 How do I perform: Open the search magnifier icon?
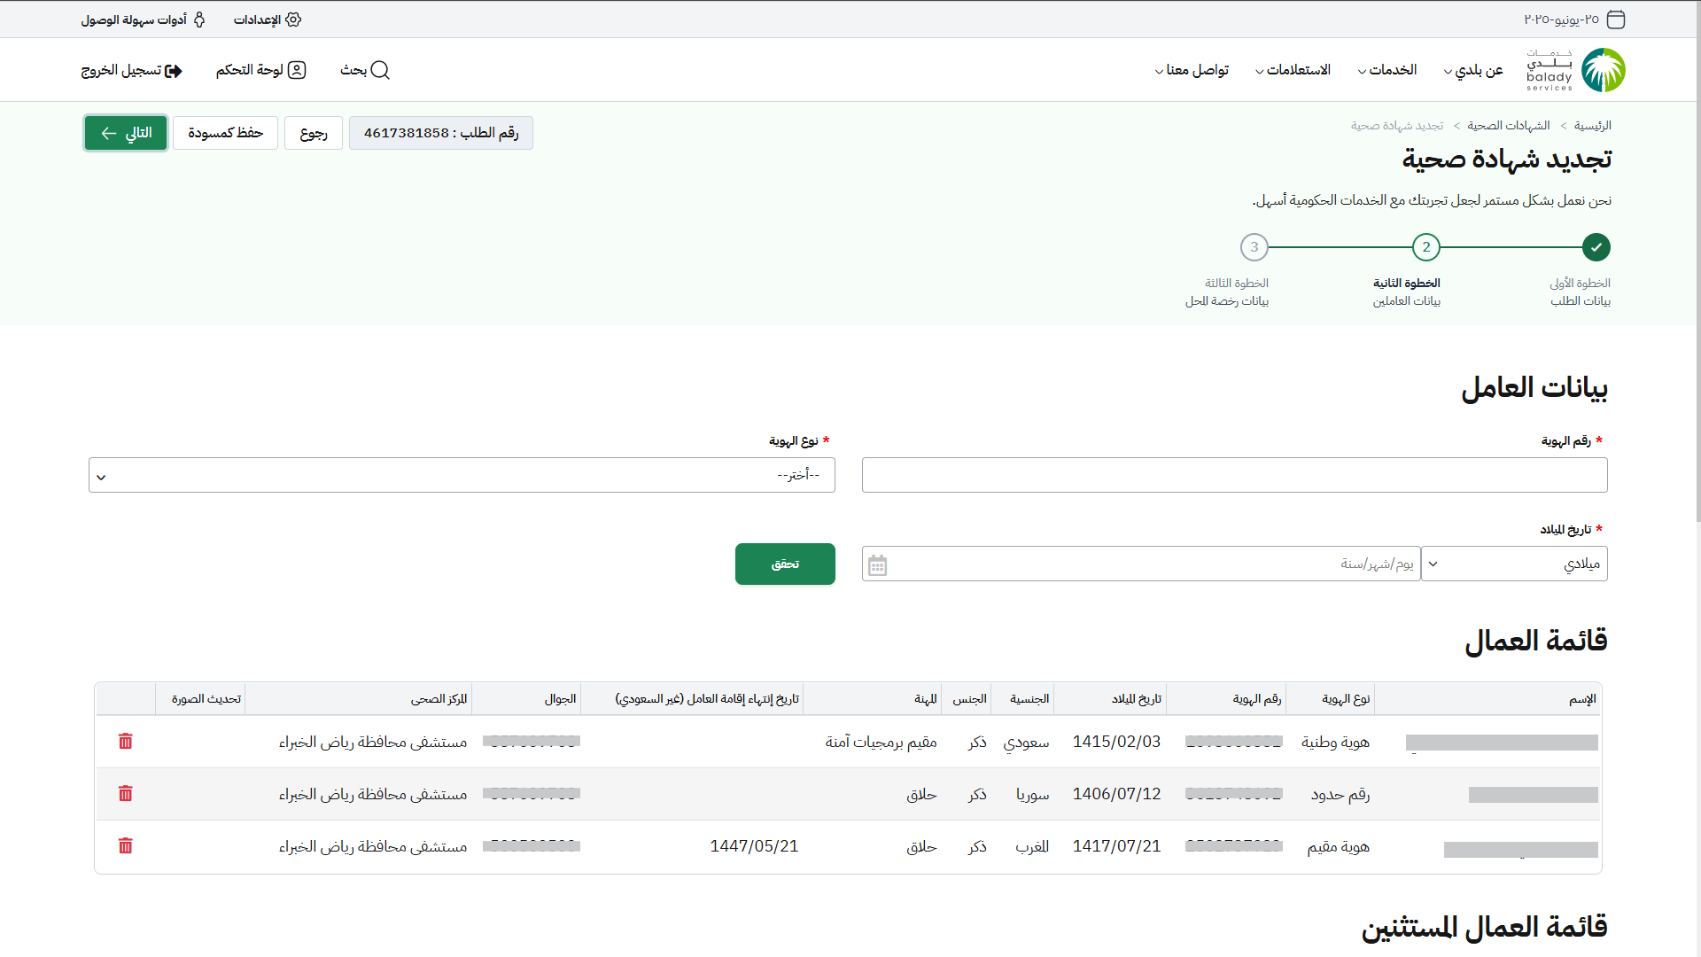tap(380, 70)
